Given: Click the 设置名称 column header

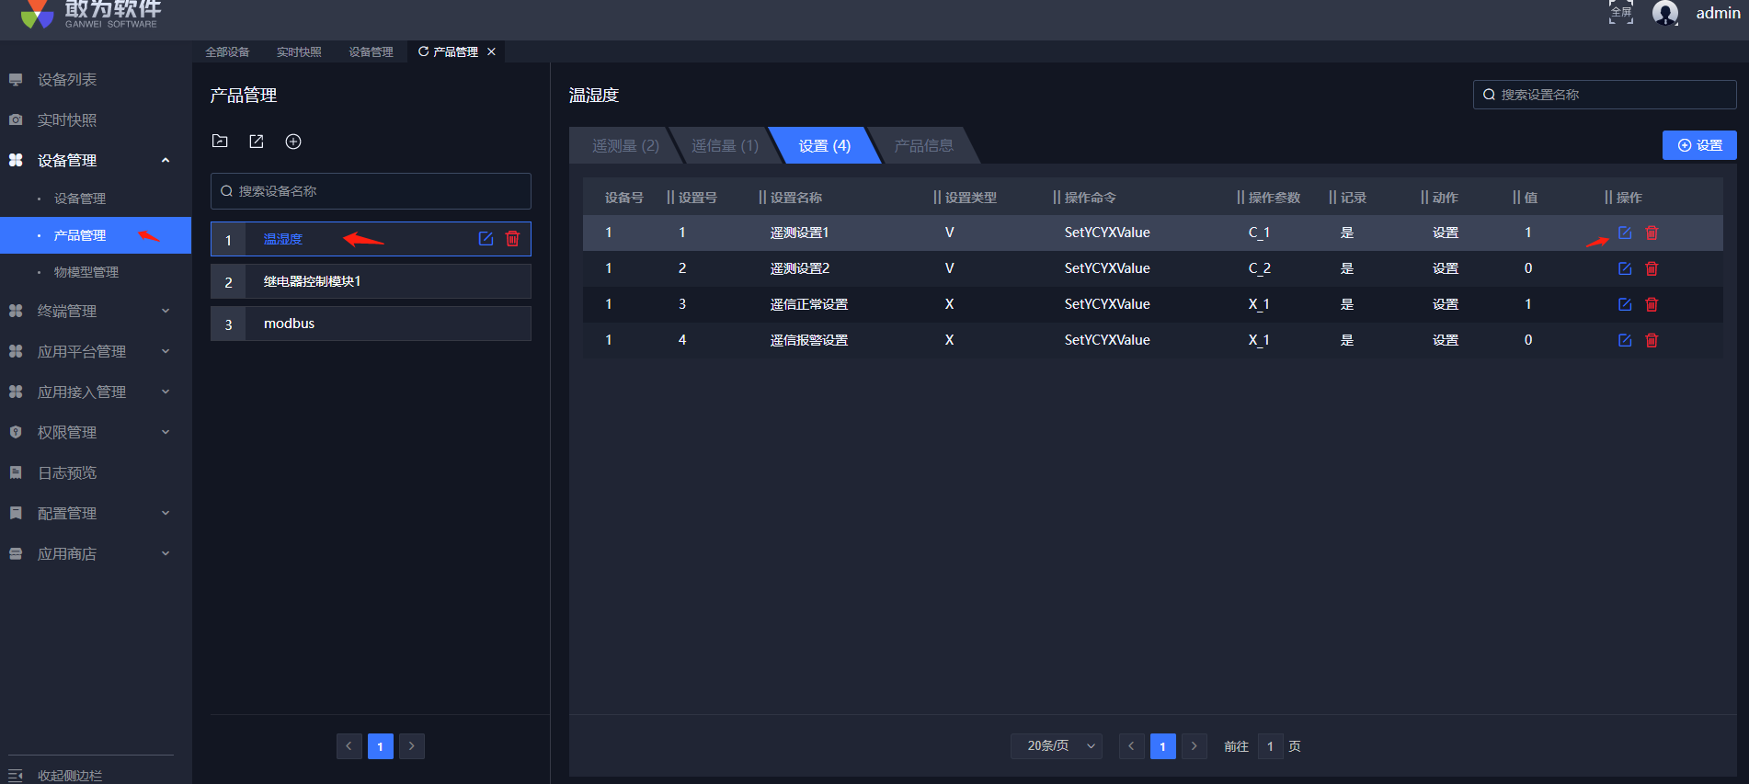Looking at the screenshot, I should (796, 198).
